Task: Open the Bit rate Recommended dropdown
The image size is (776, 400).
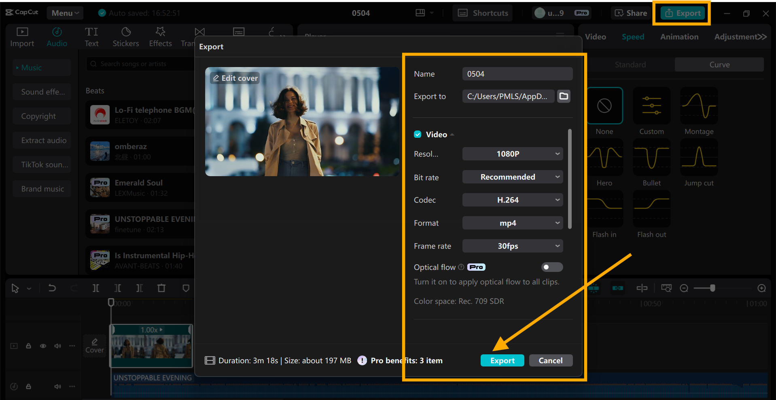Action: tap(513, 177)
